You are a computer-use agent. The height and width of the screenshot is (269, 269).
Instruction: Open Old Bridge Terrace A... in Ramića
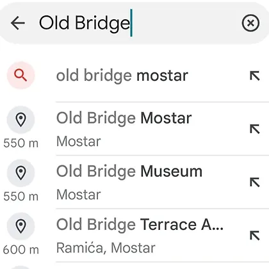coord(134,236)
